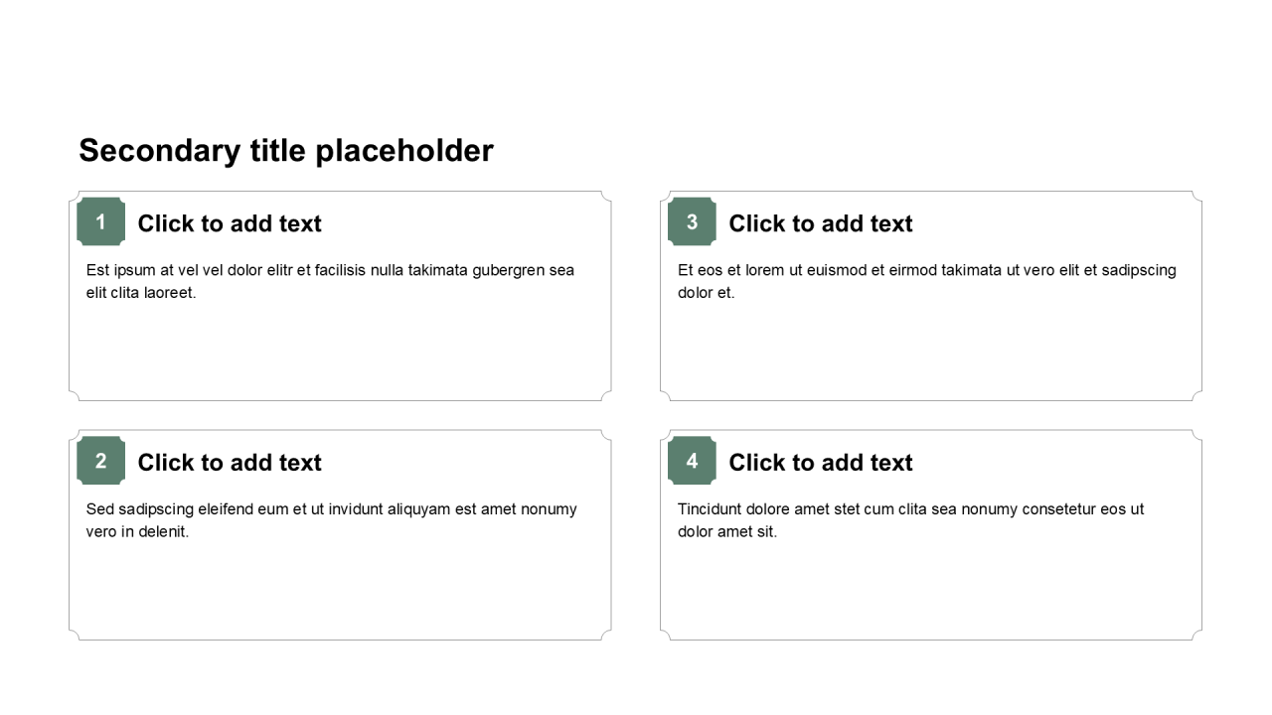
Task: Click the "Est ipsum at vel" paragraph
Action: pos(330,270)
